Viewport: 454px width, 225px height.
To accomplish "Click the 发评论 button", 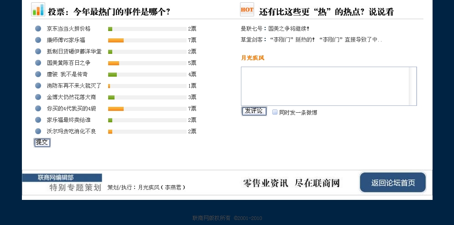I will 254,111.
